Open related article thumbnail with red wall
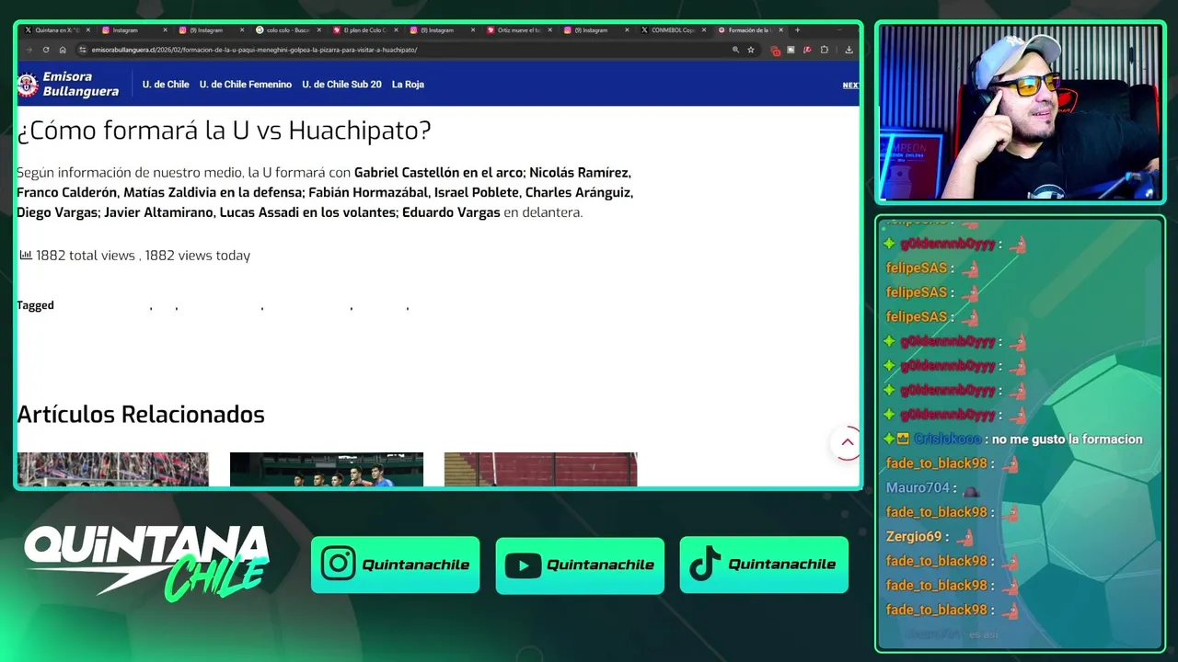 [540, 469]
